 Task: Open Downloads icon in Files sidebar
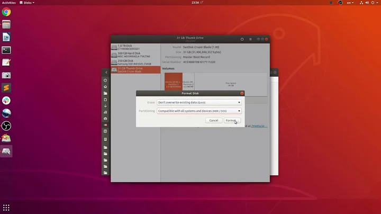click(105, 106)
